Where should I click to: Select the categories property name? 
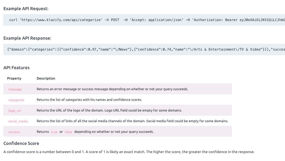pyautogui.click(x=16, y=100)
